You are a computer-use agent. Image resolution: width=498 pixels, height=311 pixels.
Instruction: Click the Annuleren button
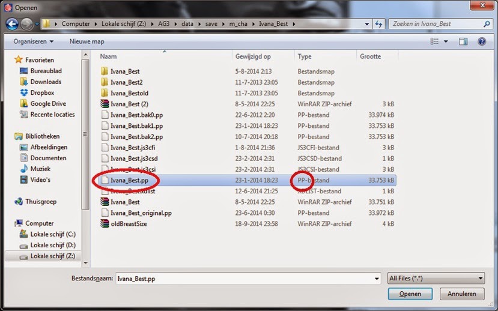[x=462, y=294]
